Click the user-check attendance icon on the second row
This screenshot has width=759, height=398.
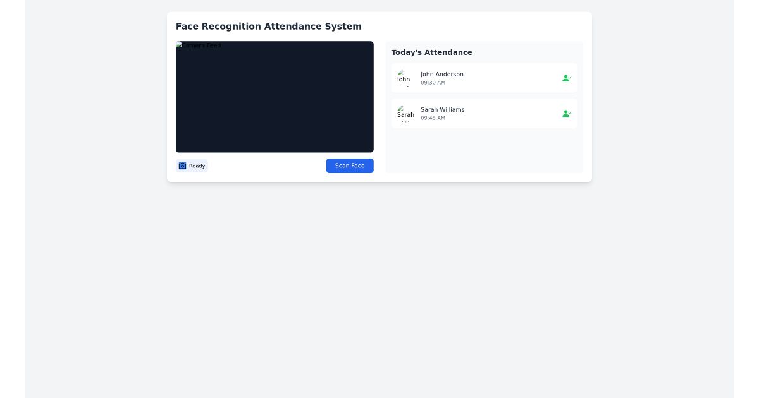566,113
